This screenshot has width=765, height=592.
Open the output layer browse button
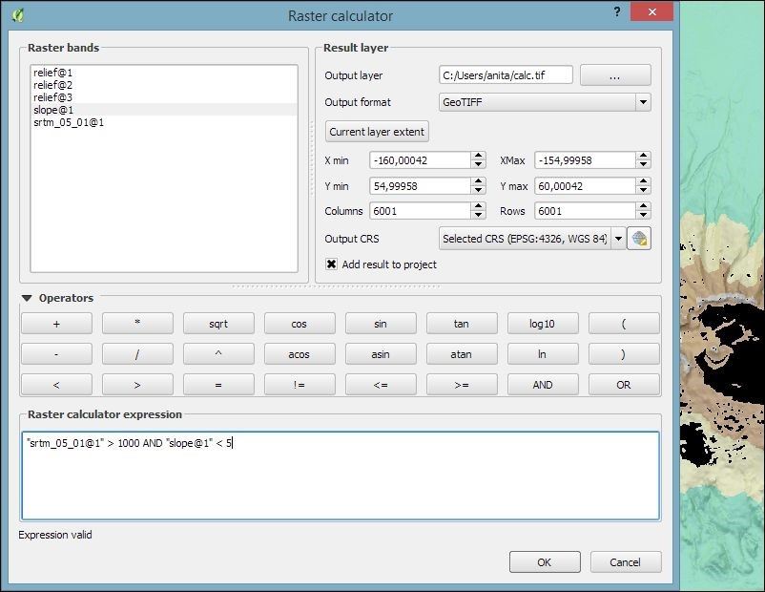[x=615, y=75]
